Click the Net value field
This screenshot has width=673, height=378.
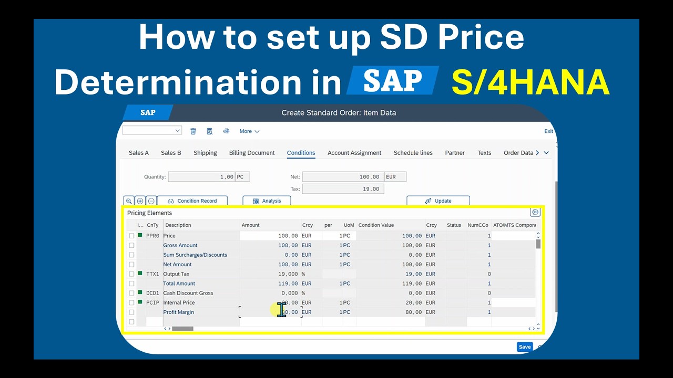343,177
